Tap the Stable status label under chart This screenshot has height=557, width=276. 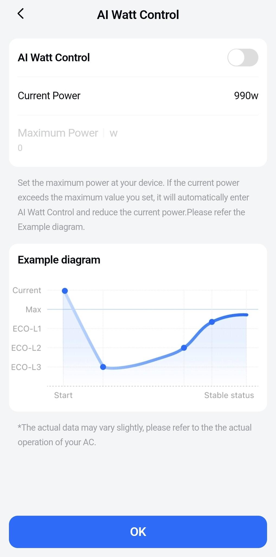click(x=229, y=395)
